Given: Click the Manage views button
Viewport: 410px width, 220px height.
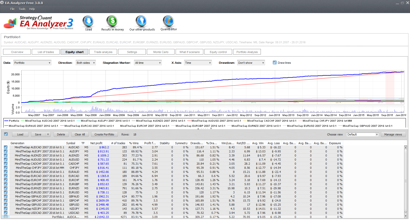Looking at the screenshot, I should pos(393,134).
